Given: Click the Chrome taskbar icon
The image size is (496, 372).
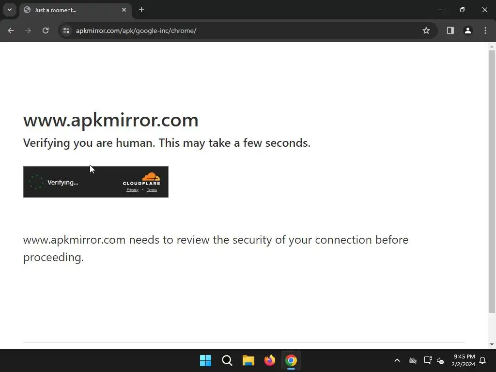Looking at the screenshot, I should [x=291, y=360].
